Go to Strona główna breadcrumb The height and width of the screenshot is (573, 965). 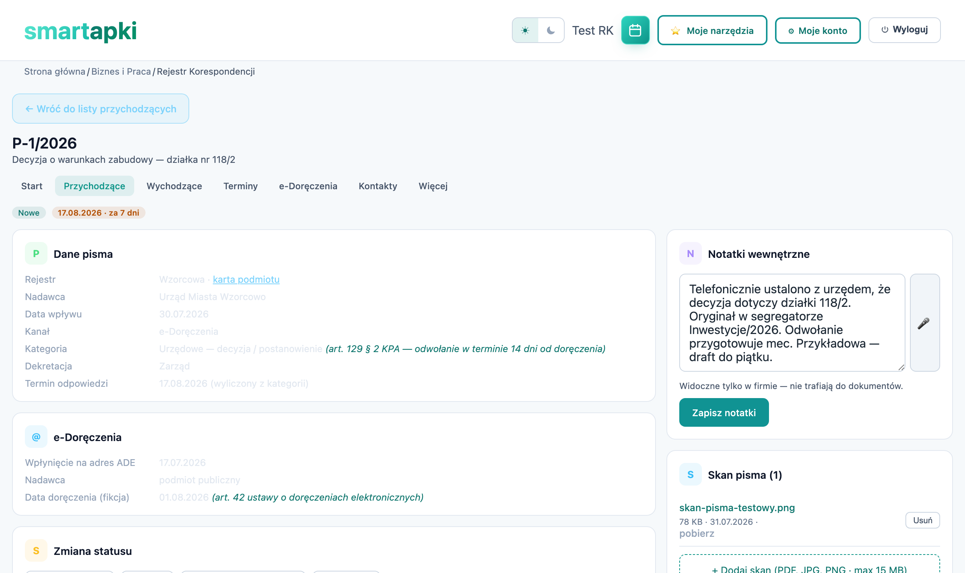(x=54, y=71)
